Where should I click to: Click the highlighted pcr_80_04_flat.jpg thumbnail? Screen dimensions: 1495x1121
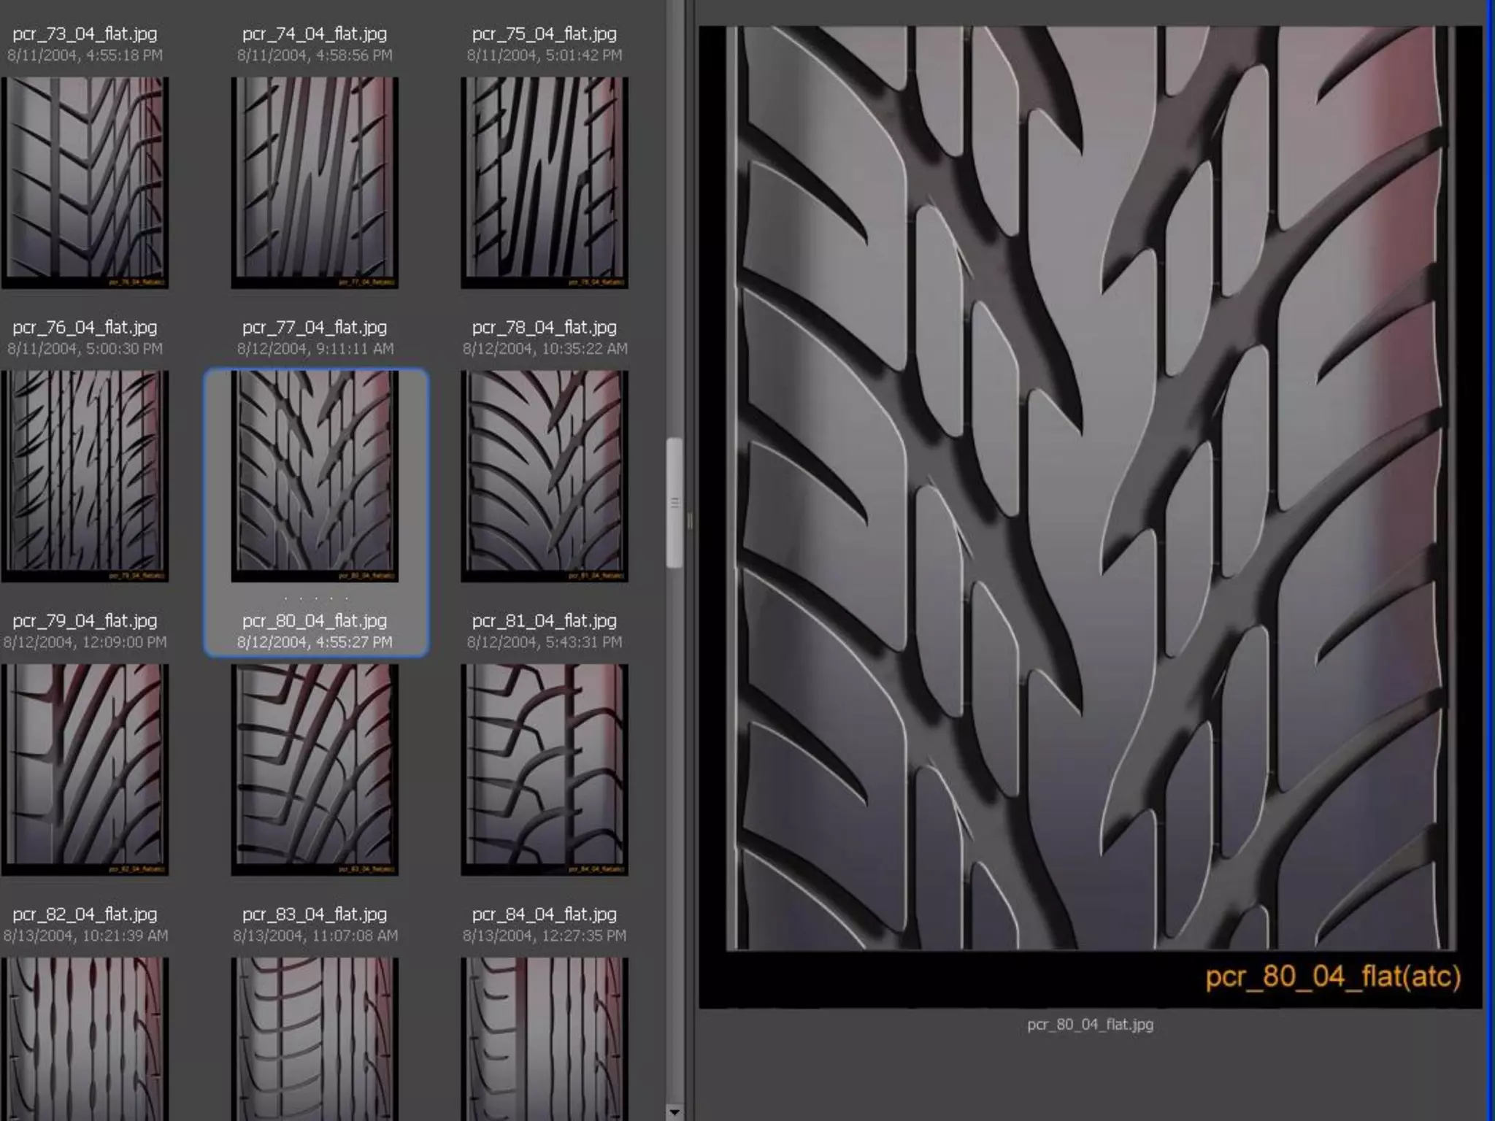(x=315, y=476)
